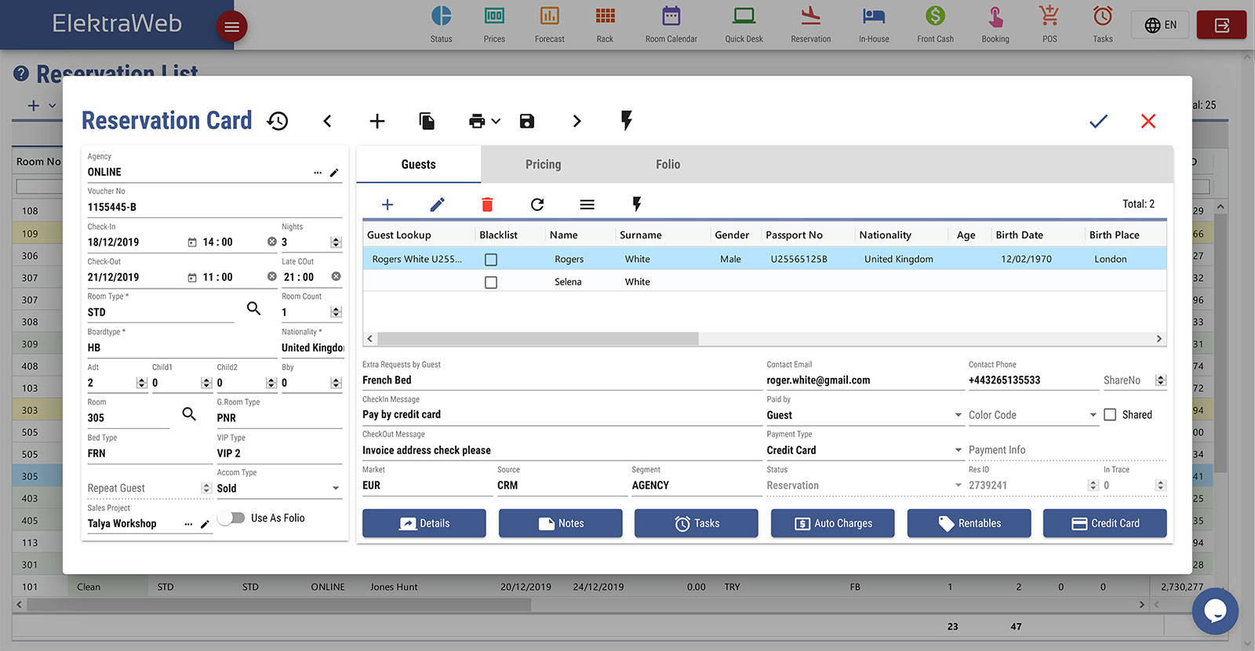Open the Forecast icon in top navigation
Viewport: 1255px width, 651px height.
point(549,16)
